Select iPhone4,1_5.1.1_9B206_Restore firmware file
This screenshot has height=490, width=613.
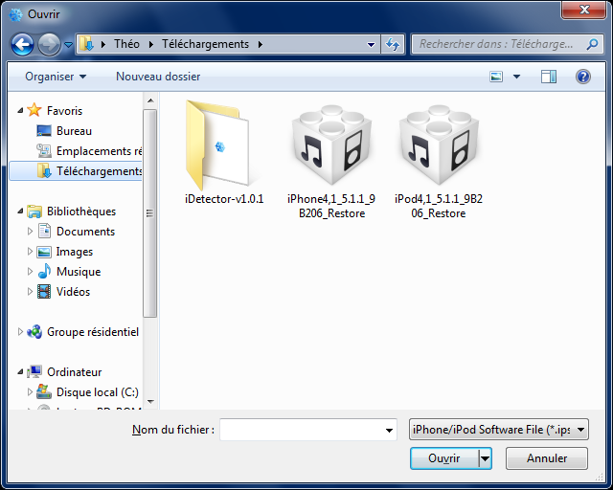pos(331,162)
